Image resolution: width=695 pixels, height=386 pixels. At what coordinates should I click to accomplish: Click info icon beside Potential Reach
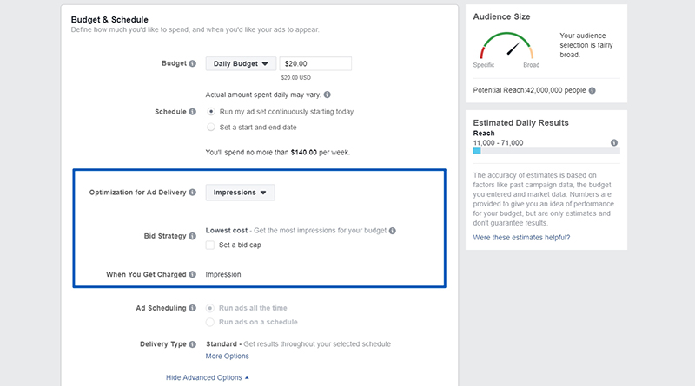point(592,90)
